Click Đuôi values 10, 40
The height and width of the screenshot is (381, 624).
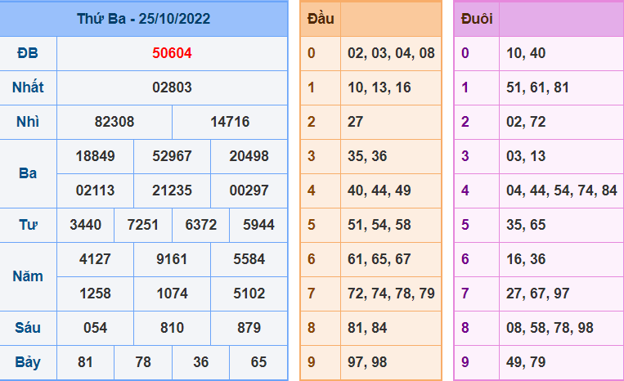(x=526, y=53)
